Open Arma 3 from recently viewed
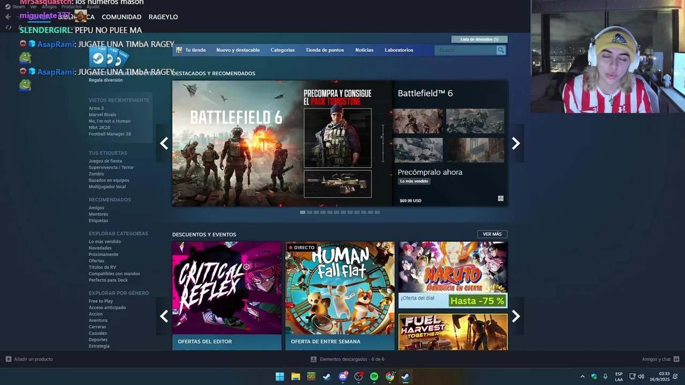 click(x=96, y=109)
